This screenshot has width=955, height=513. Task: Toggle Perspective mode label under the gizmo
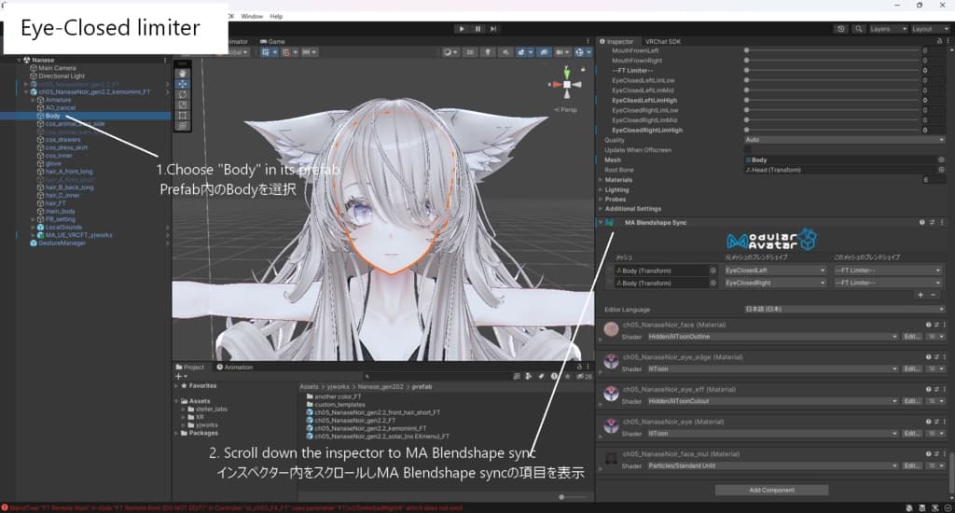[x=567, y=110]
